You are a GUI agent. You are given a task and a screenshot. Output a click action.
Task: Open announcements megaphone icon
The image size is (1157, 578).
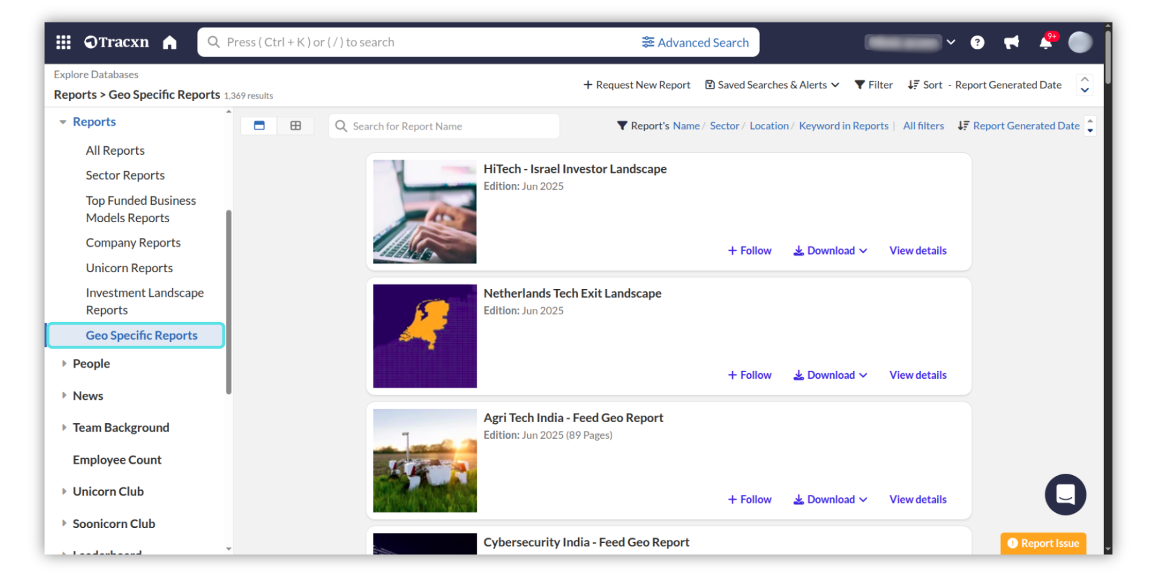click(1011, 43)
